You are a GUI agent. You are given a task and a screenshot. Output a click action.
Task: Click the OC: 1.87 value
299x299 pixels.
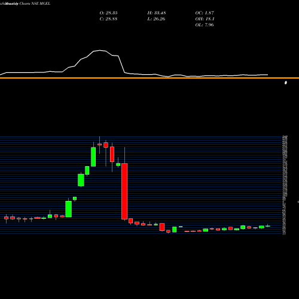(x=205, y=13)
